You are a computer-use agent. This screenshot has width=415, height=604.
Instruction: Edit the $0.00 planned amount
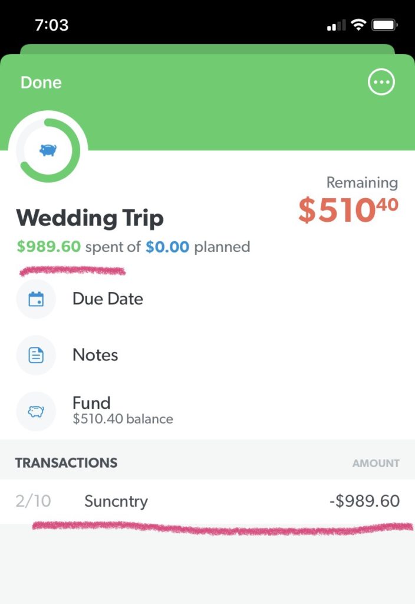pos(167,247)
